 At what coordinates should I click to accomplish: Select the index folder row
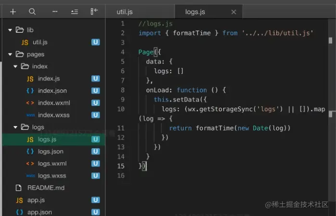[x=53, y=66]
